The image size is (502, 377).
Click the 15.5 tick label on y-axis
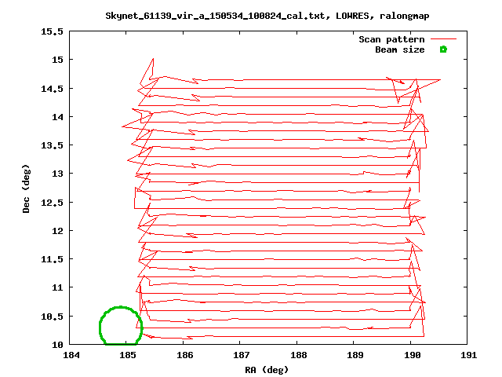[52, 31]
